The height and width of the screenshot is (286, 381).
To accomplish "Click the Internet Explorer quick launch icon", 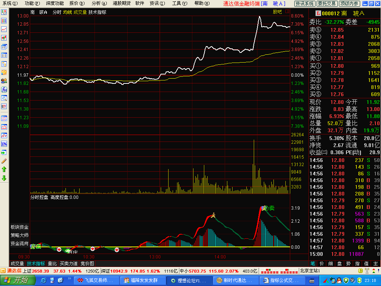I will [x=43, y=280].
